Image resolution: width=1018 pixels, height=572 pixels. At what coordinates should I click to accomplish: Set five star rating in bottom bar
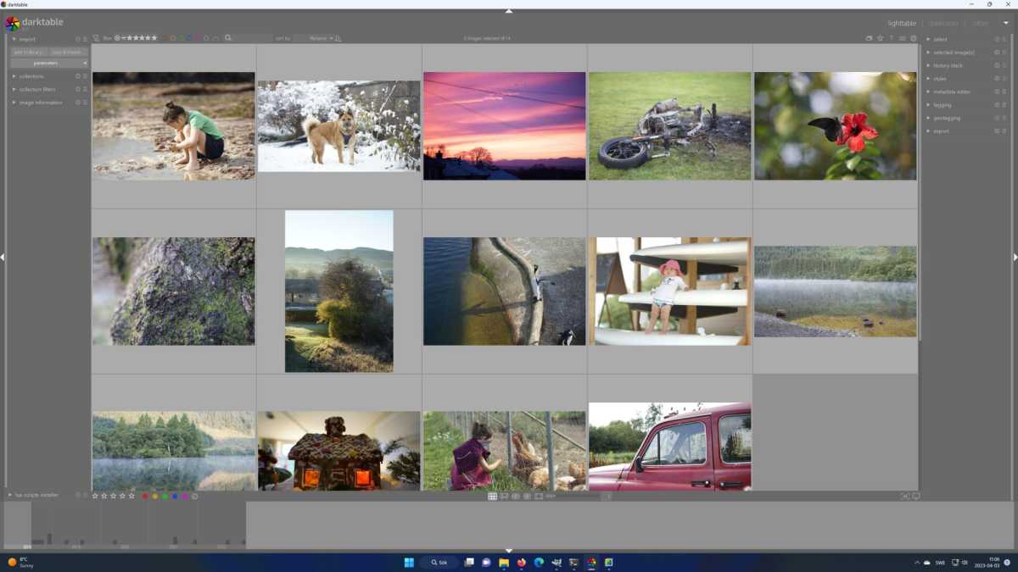pos(131,496)
